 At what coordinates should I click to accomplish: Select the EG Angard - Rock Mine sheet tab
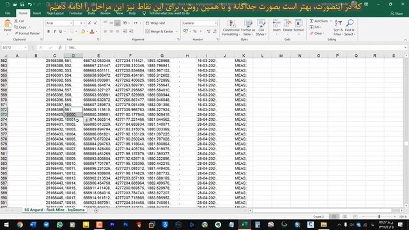[54, 210]
